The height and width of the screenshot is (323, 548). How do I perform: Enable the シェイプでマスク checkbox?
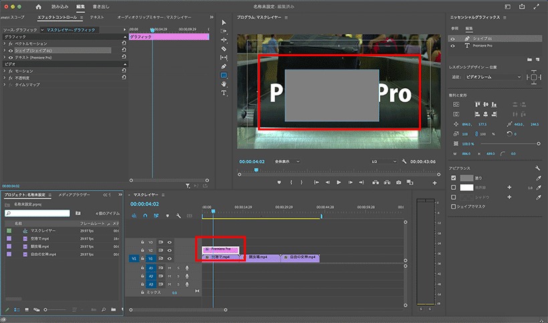click(454, 207)
